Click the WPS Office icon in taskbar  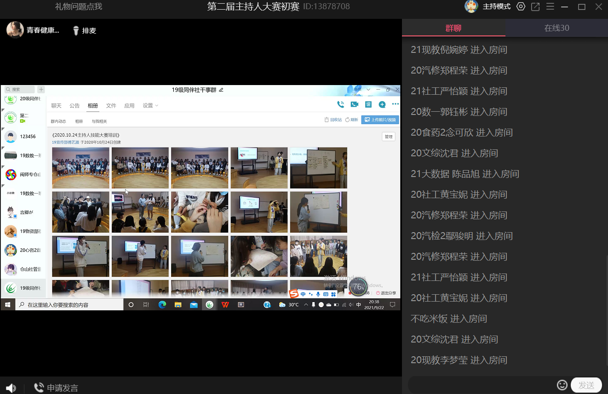(x=225, y=305)
